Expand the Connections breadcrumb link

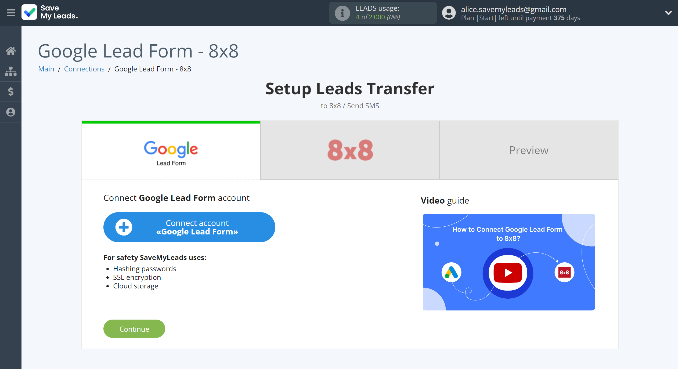coord(84,69)
